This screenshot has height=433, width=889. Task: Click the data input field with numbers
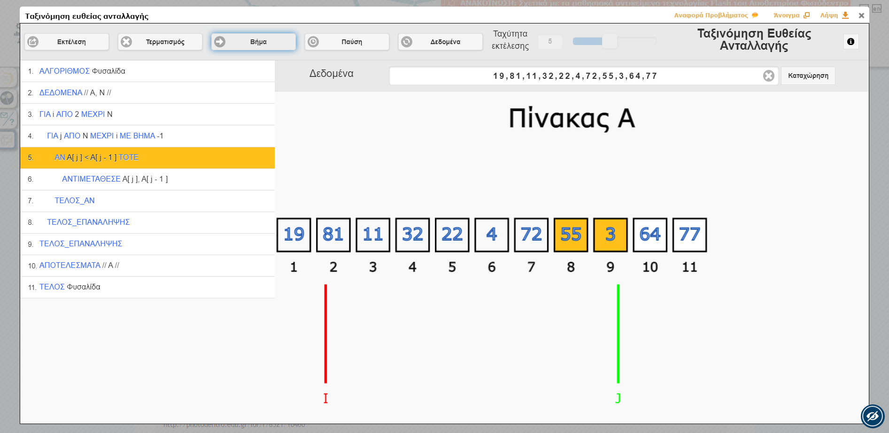pyautogui.click(x=575, y=76)
